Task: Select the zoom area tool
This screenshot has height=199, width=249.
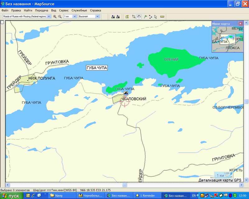Action: 134,16
